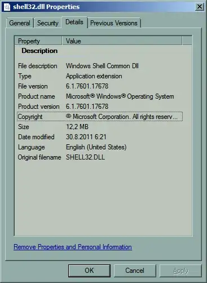The image size is (207, 283).
Task: Select the Details tab
Action: point(74,22)
